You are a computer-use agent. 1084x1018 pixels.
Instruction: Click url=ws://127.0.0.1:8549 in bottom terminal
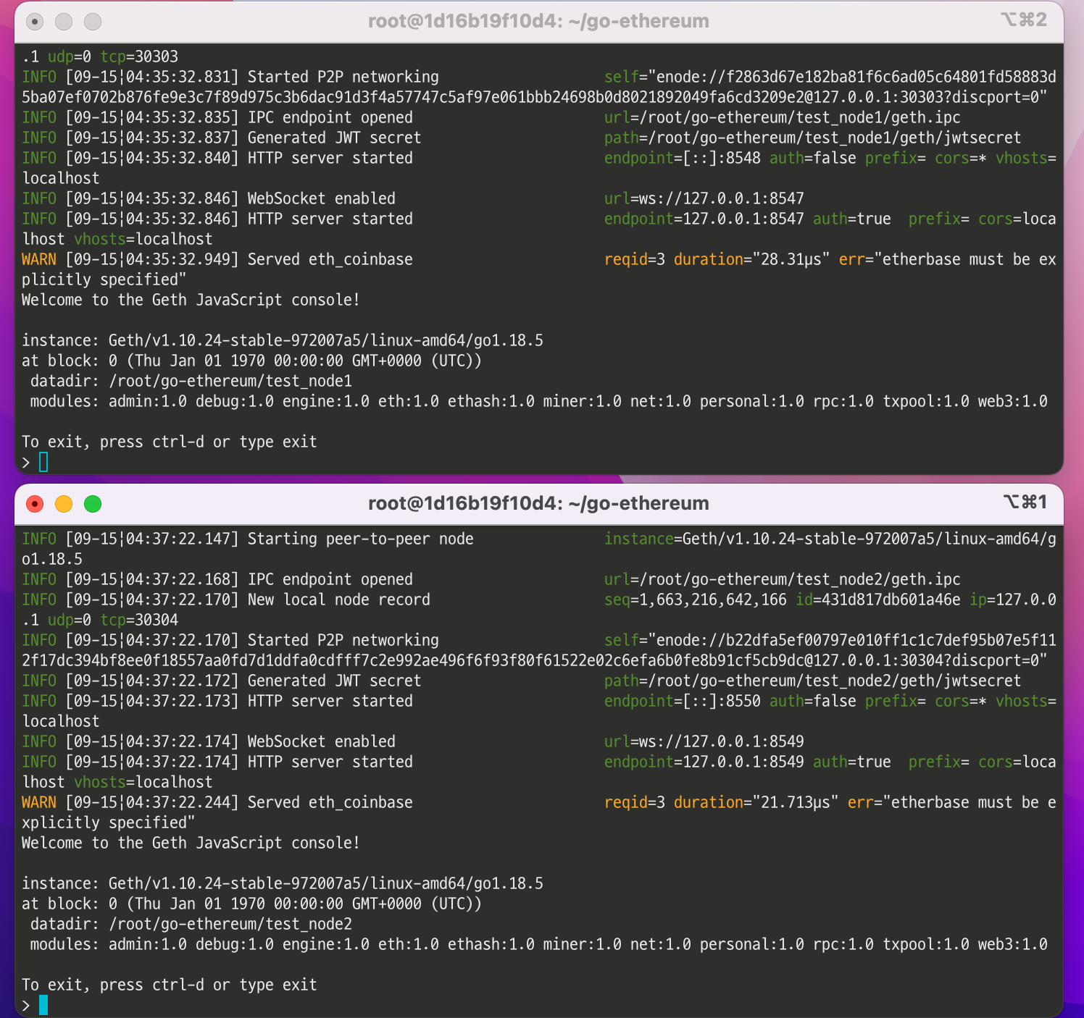click(704, 741)
